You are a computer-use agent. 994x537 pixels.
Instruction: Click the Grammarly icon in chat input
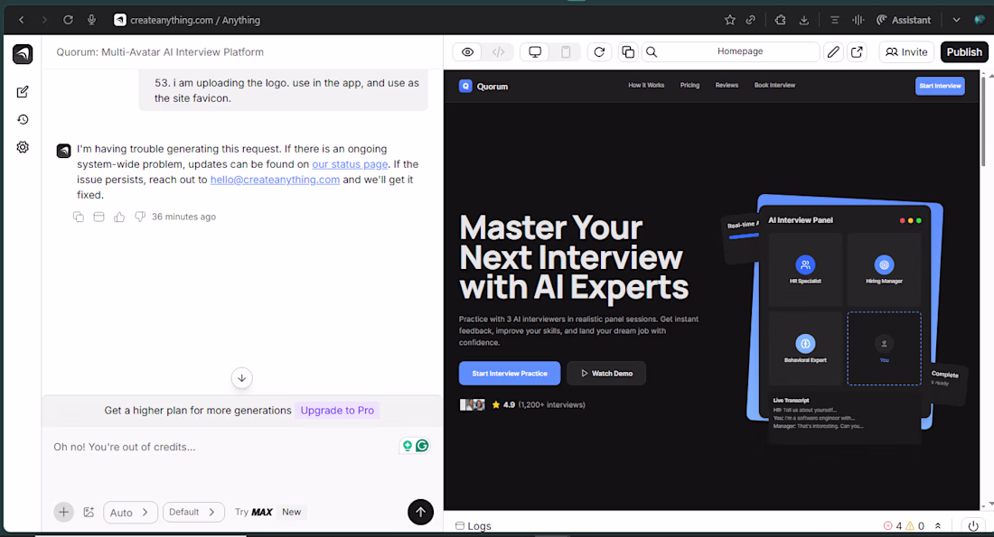(x=422, y=446)
